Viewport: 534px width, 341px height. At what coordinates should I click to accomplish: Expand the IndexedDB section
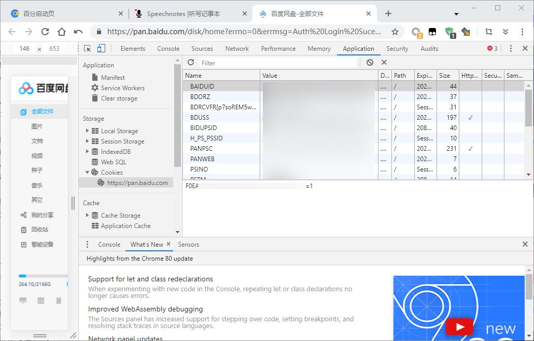tap(88, 151)
